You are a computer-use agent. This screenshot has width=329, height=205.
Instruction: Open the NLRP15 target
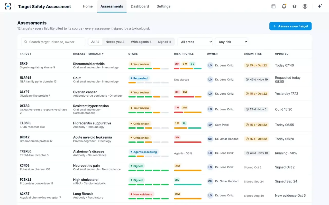click(x=164, y=79)
